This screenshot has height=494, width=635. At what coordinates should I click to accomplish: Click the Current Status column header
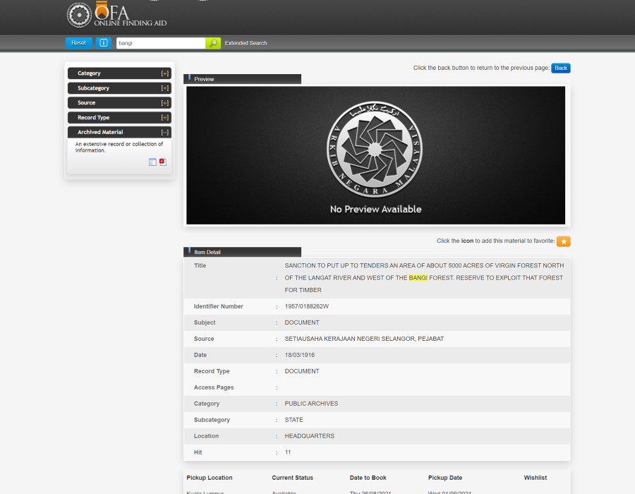point(292,478)
